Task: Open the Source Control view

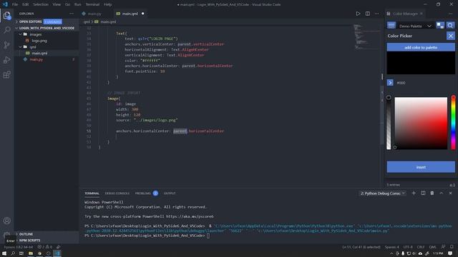Action: [x=7, y=45]
